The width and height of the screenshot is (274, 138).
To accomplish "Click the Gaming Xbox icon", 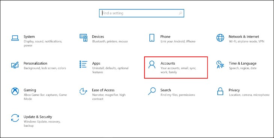I will (x=15, y=91).
